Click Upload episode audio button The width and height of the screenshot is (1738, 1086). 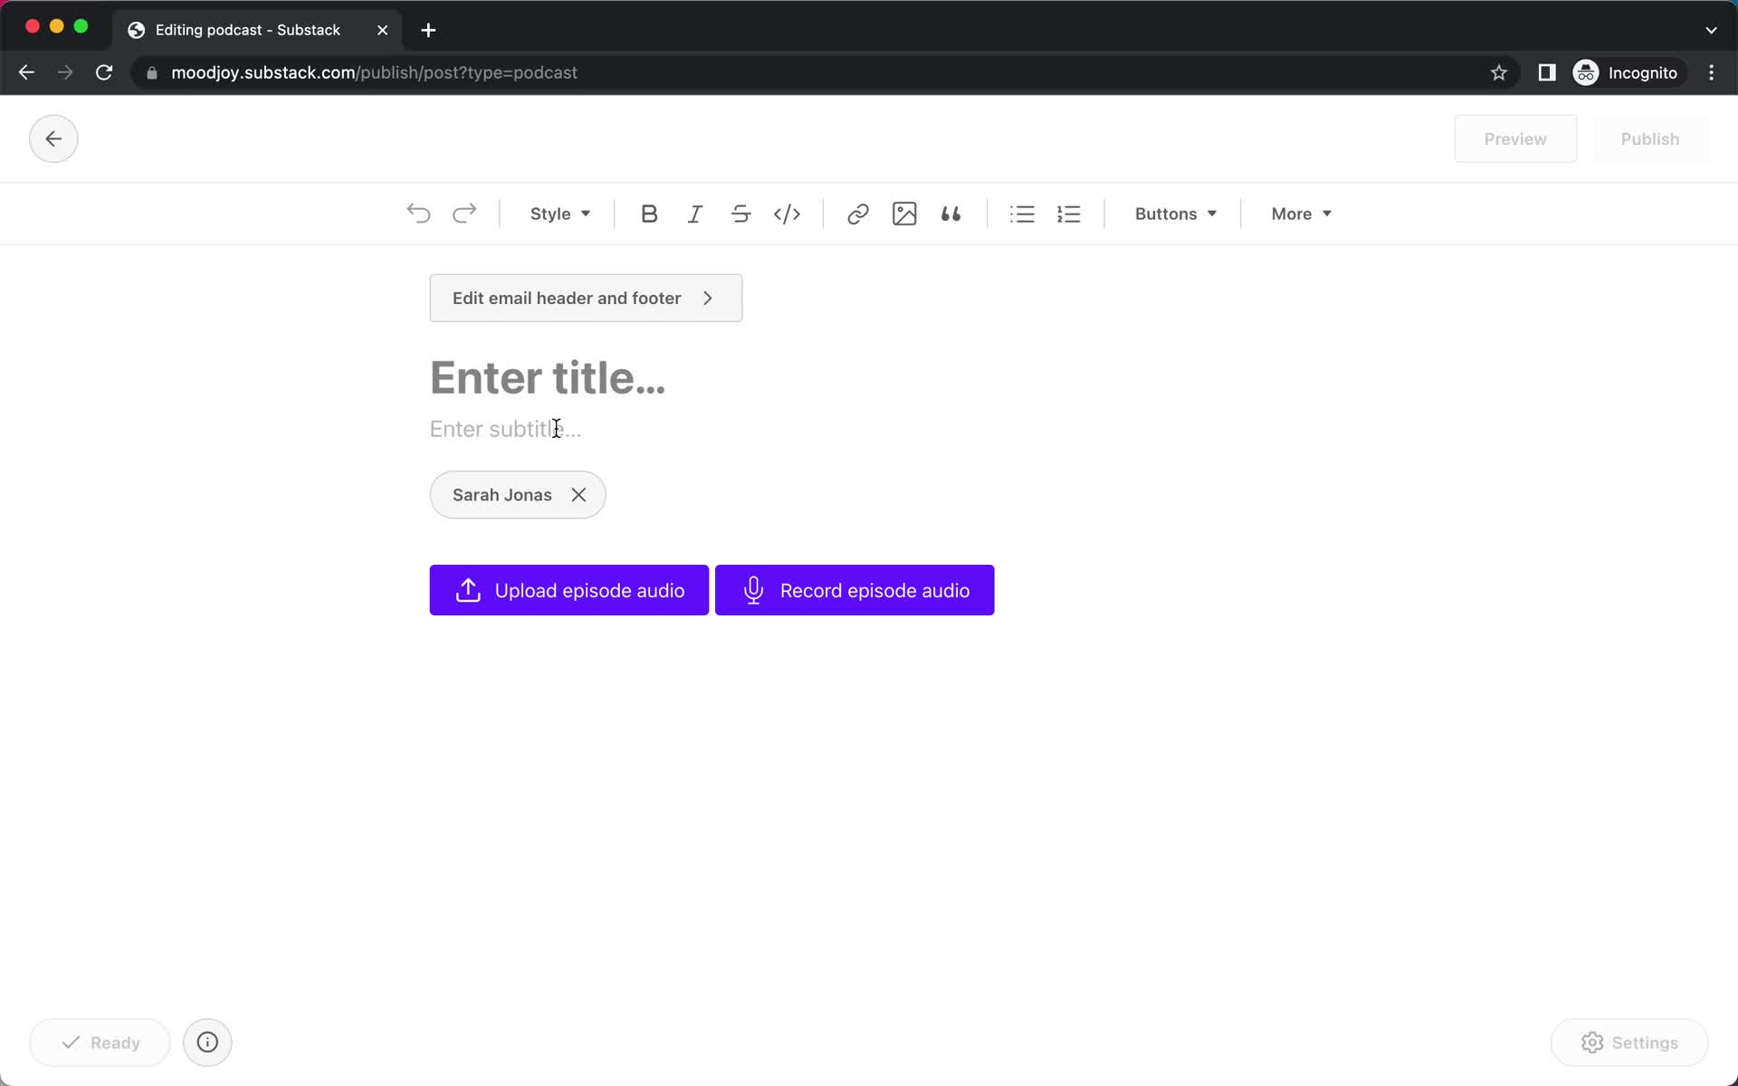click(568, 590)
